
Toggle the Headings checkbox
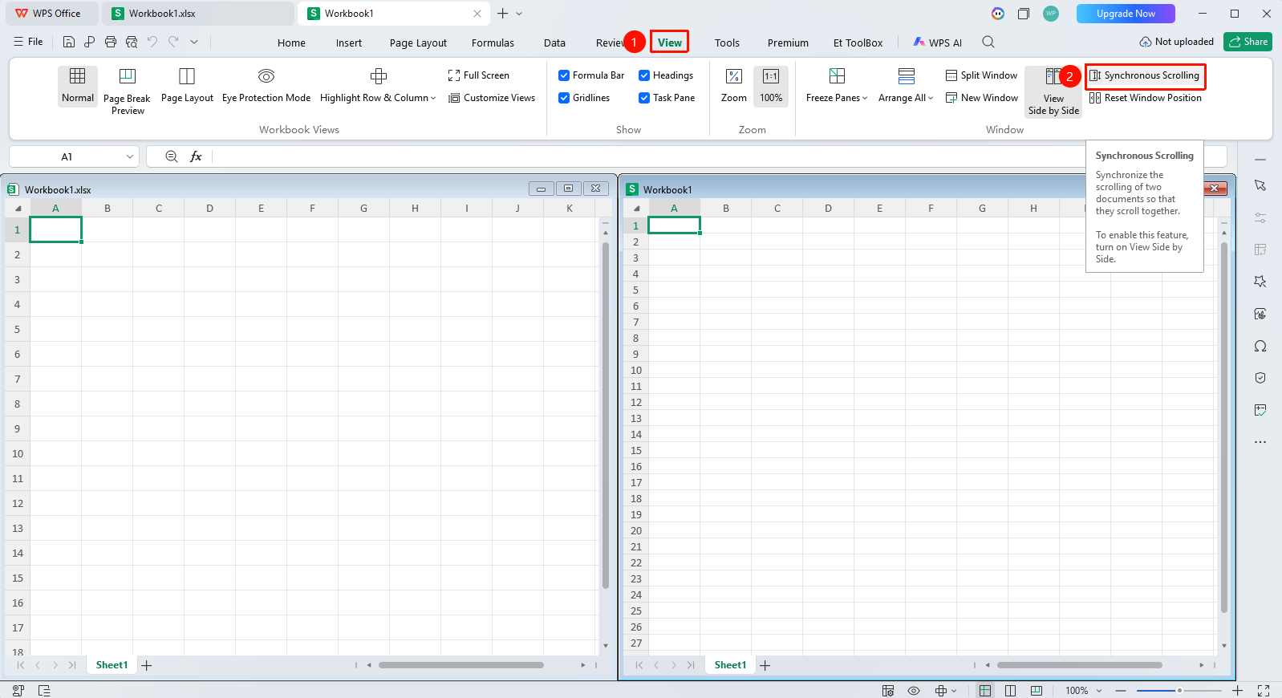644,75
